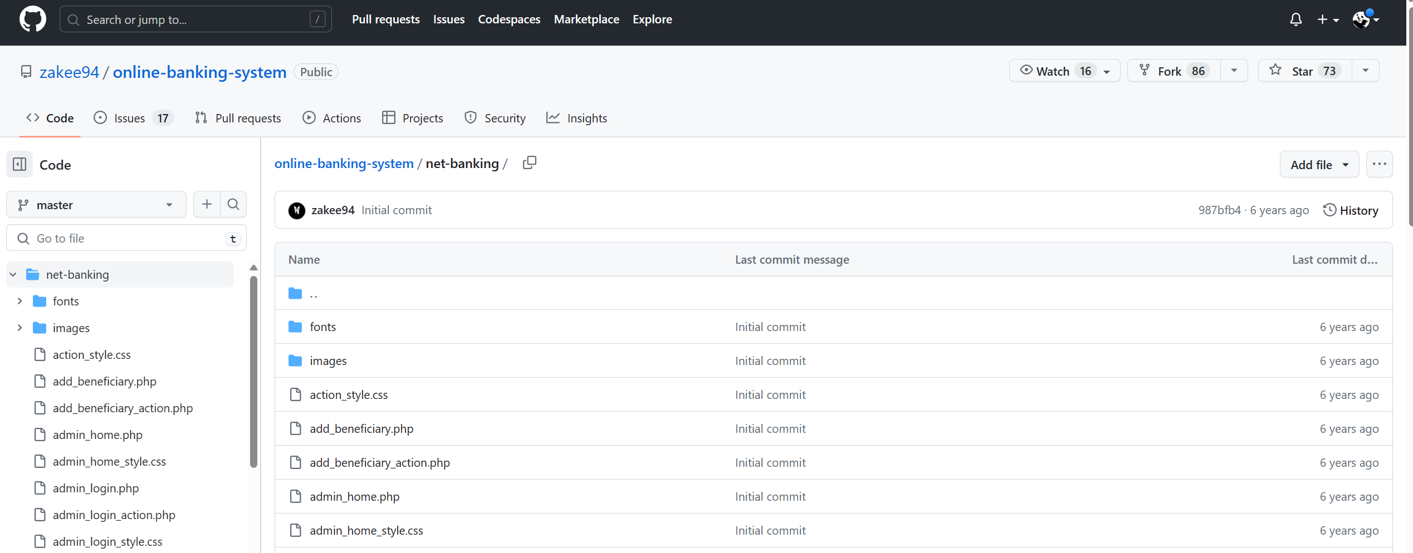Go to global Pull requests

pyautogui.click(x=385, y=19)
